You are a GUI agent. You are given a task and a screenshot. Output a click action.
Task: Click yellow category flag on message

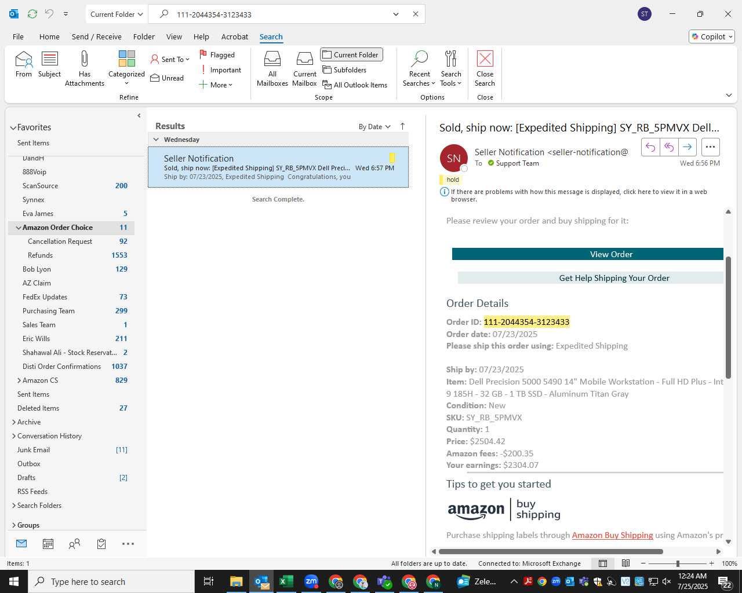point(392,158)
